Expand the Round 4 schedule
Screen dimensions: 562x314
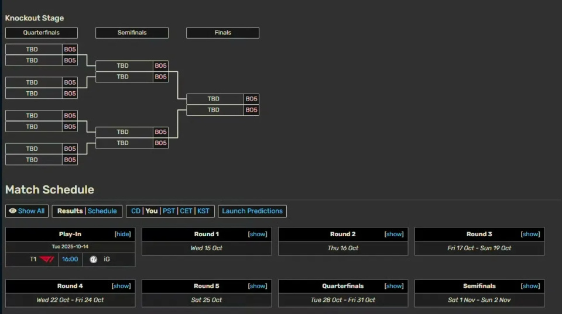point(121,286)
